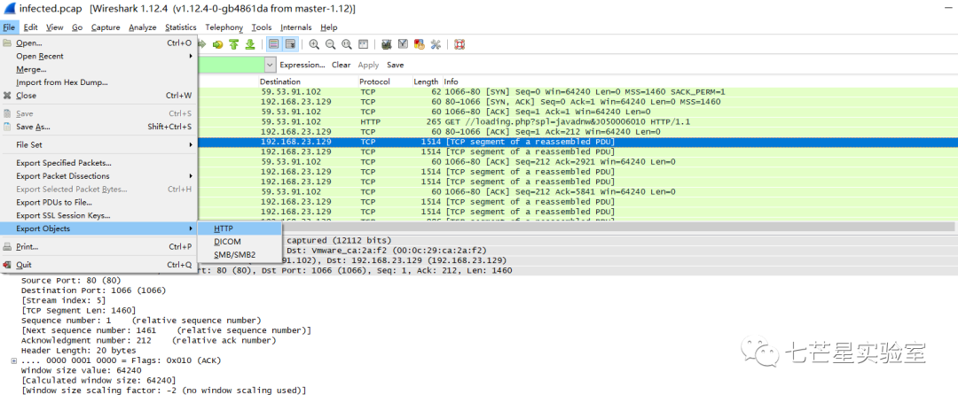
Task: Open the Analyze menu
Action: pyautogui.click(x=142, y=27)
